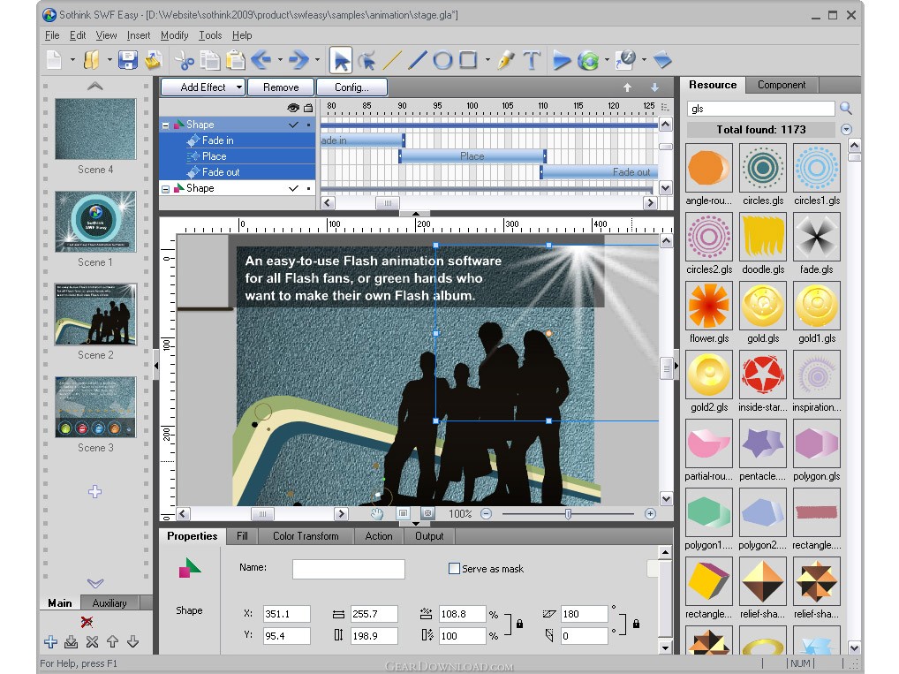
Task: Choose the Selection arrow tool
Action: coord(341,60)
